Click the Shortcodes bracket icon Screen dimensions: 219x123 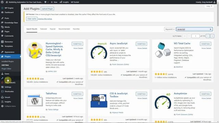(x=2, y=92)
